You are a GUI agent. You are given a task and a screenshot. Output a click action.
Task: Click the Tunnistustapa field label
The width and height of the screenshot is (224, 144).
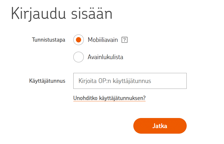49,40
